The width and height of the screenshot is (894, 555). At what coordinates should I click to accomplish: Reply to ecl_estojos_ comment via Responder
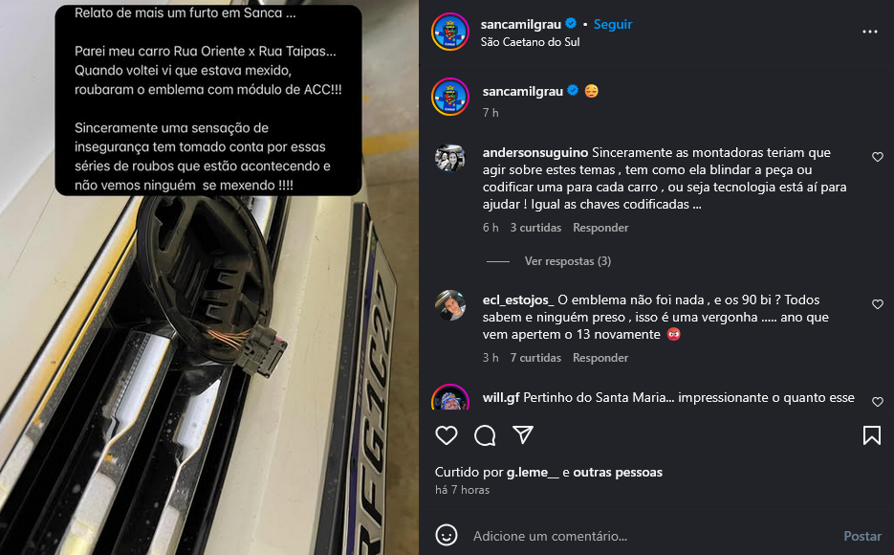pos(600,358)
